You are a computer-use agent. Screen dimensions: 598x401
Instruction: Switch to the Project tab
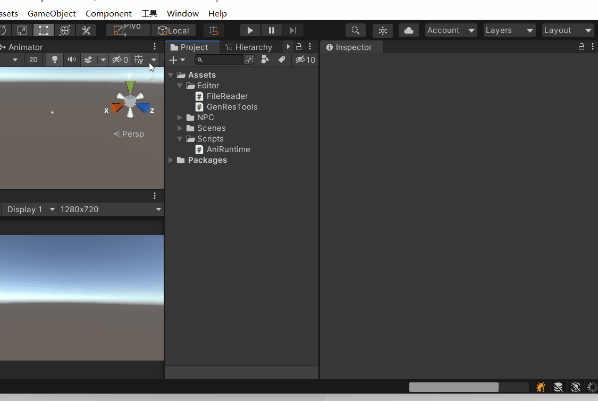point(192,47)
